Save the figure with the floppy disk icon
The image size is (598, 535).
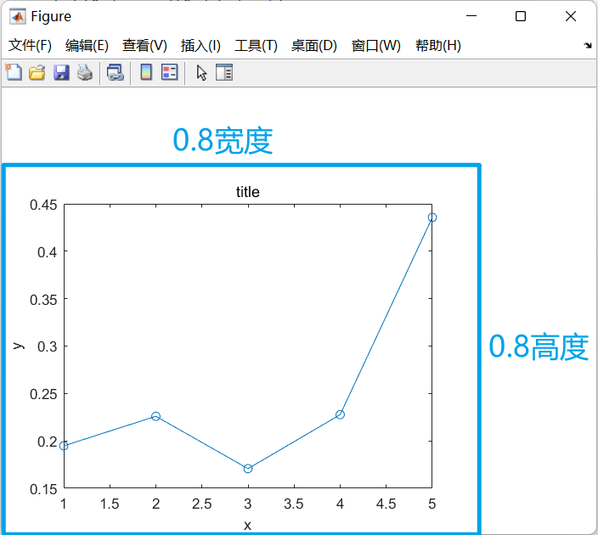click(x=61, y=72)
